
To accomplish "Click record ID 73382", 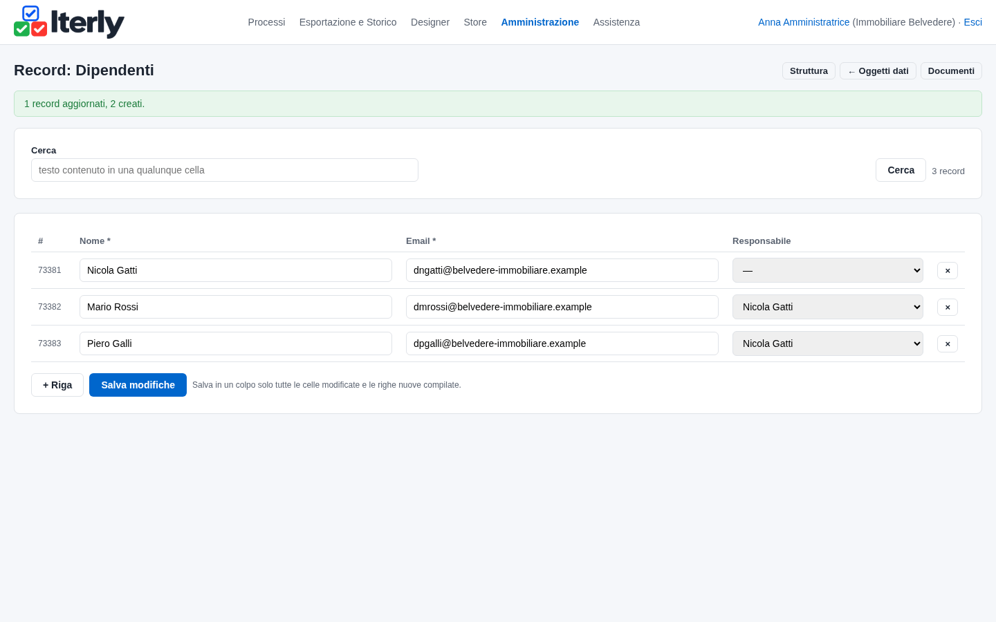I will 49,307.
